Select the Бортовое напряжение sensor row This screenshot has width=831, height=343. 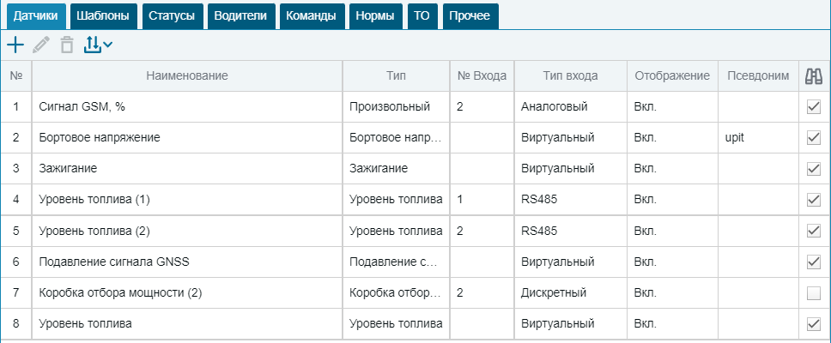point(415,137)
